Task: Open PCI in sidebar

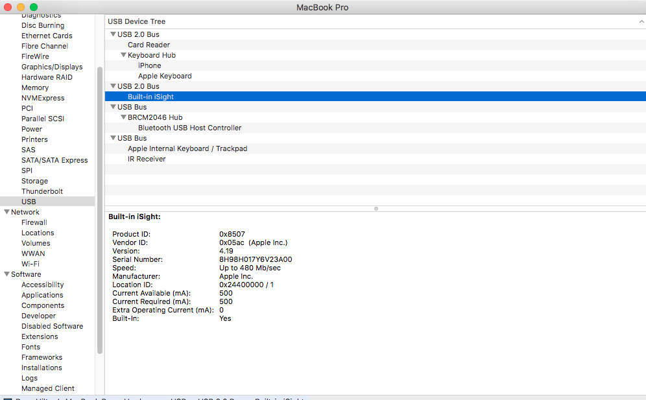Action: (x=27, y=108)
